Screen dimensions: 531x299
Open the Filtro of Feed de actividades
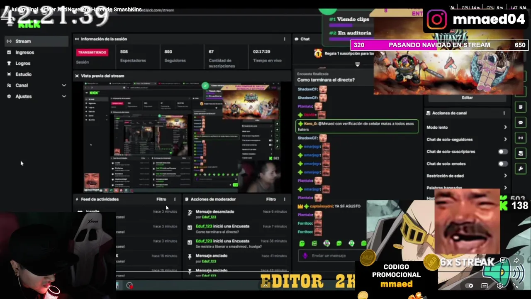161,199
